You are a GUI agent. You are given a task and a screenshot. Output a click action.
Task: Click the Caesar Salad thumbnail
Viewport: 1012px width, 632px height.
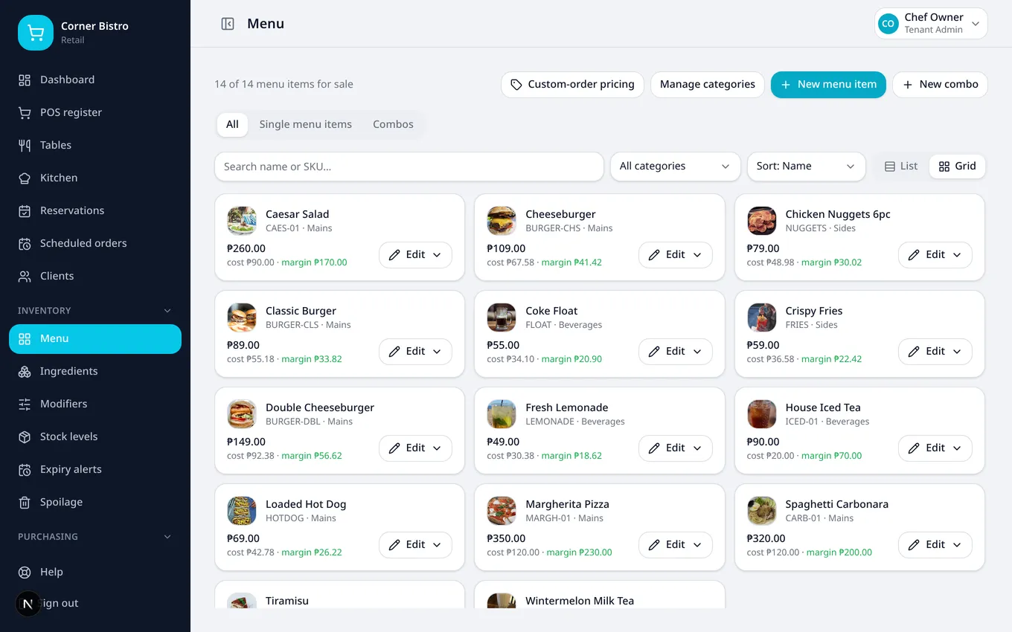click(x=242, y=221)
